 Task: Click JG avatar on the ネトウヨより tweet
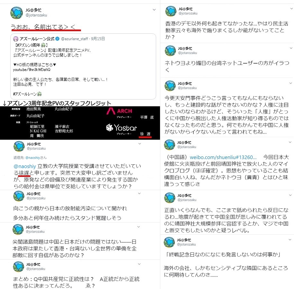click(170, 51)
